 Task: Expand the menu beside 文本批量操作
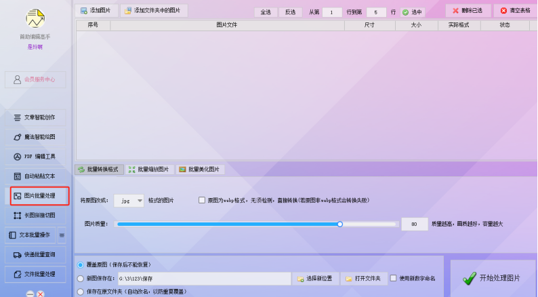coord(62,235)
